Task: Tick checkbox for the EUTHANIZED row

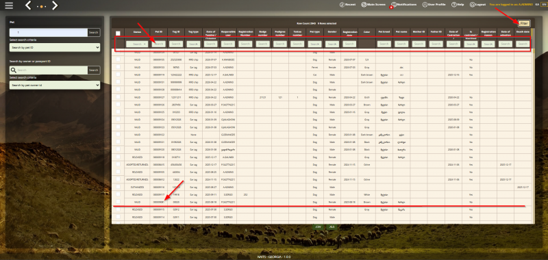Action: tap(118, 187)
